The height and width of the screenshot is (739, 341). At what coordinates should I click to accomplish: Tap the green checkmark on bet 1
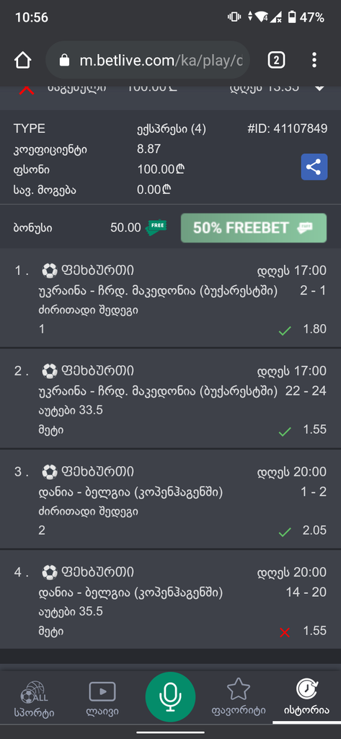[x=285, y=331]
